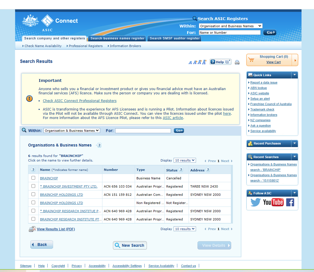Open the top Display 10 results dropdown
314x272 pixels.
185,160
